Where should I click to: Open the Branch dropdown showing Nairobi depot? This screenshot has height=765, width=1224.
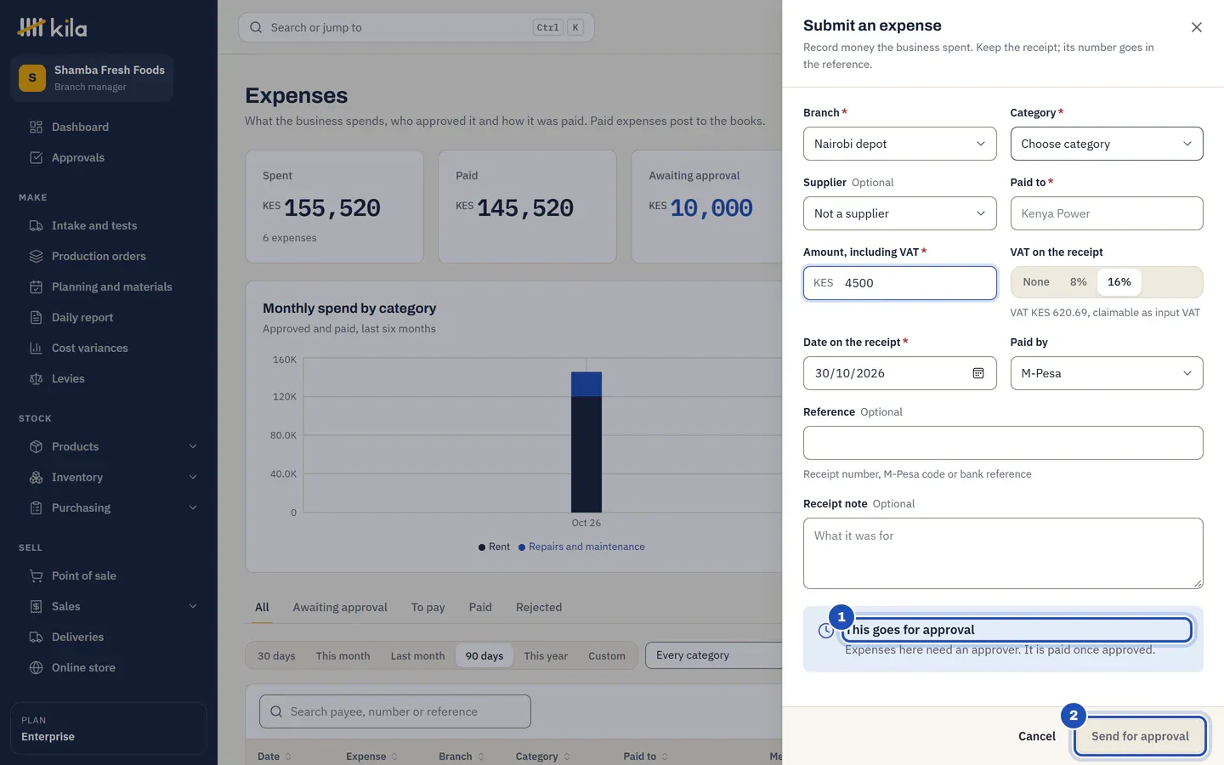(899, 144)
